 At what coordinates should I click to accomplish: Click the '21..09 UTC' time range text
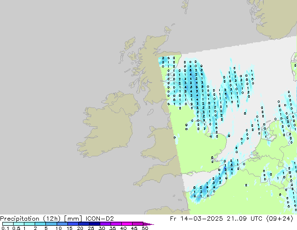(x=241, y=218)
